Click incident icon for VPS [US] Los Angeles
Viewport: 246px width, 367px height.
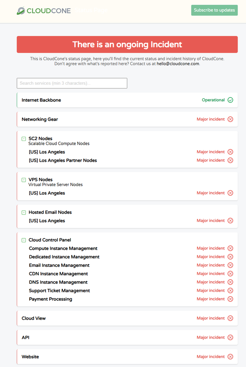click(x=230, y=193)
